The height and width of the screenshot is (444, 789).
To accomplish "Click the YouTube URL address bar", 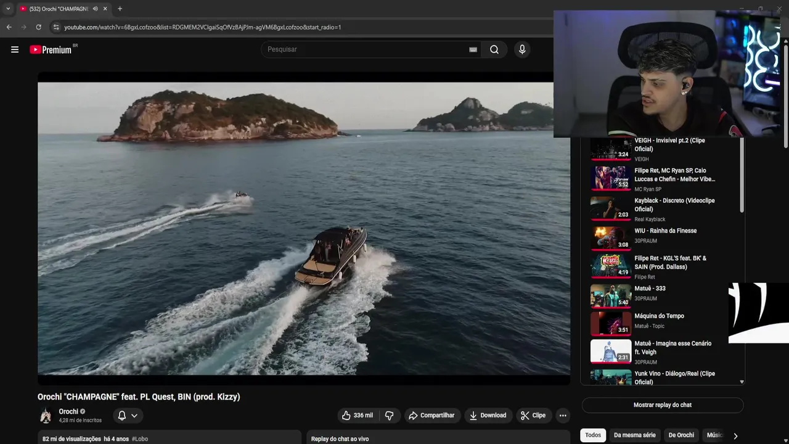I will pyautogui.click(x=202, y=27).
